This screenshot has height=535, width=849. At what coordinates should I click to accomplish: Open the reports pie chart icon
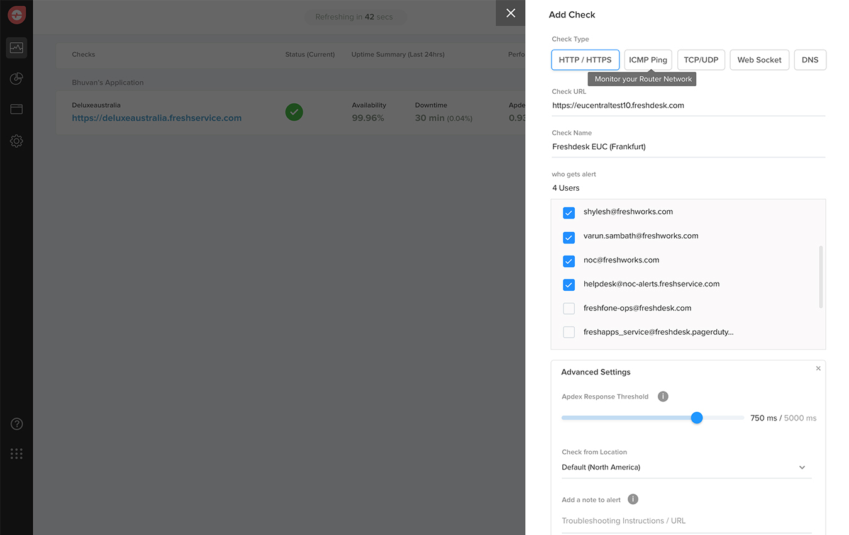click(x=16, y=79)
